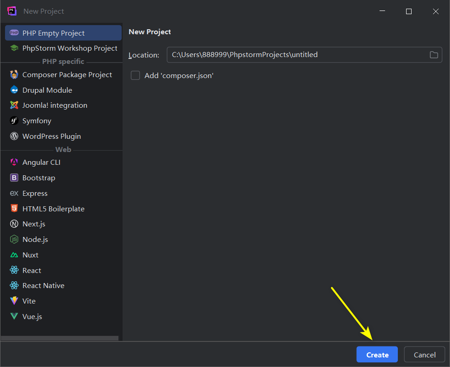Click the PhpStorm Workshop Project graduation cap icon
The width and height of the screenshot is (450, 367).
point(14,48)
